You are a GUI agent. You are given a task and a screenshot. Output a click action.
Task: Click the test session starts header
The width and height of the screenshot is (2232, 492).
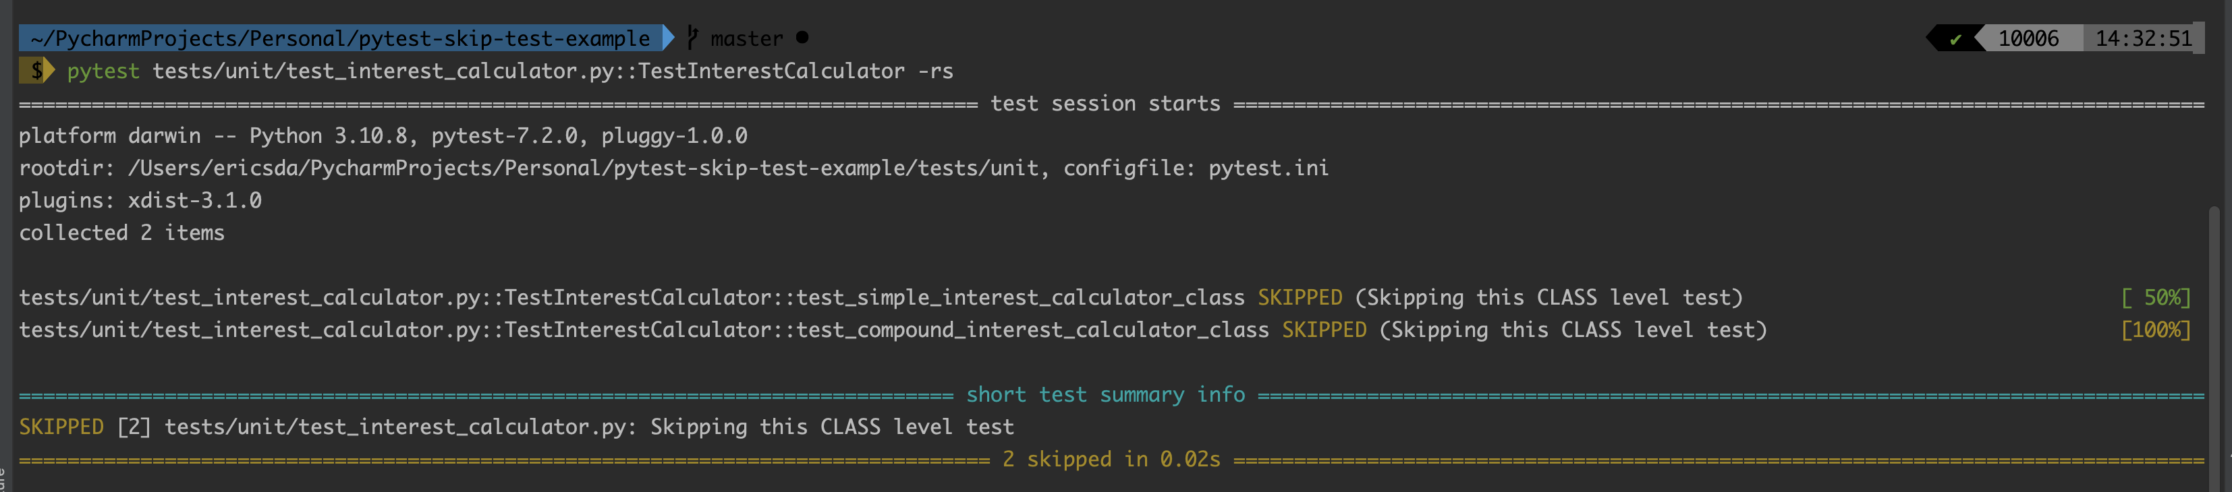(x=1106, y=104)
